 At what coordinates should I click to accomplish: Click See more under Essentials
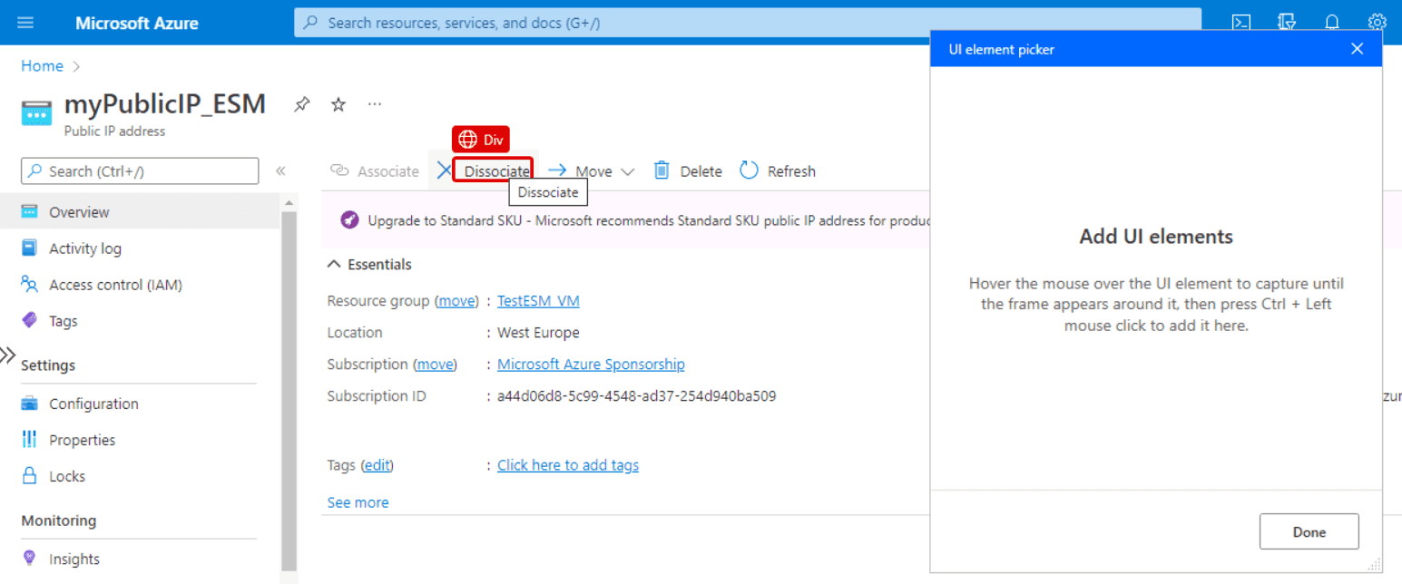click(x=358, y=502)
